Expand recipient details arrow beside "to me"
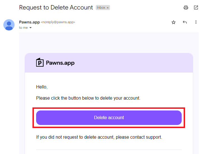The width and height of the screenshot is (201, 154). click(31, 28)
